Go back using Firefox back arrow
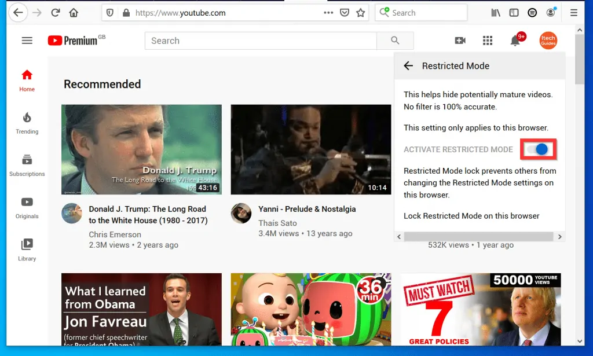 point(18,13)
